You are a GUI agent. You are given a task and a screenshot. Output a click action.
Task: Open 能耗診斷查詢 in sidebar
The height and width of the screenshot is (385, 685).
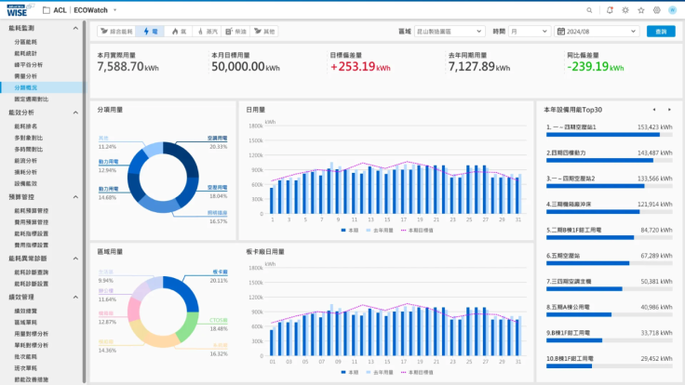click(x=31, y=272)
